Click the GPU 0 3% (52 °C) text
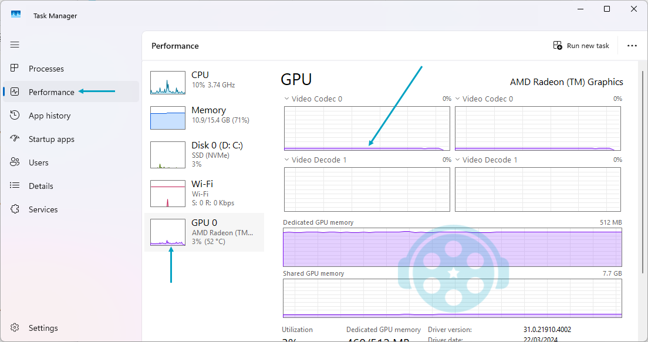The height and width of the screenshot is (342, 648). 208,242
